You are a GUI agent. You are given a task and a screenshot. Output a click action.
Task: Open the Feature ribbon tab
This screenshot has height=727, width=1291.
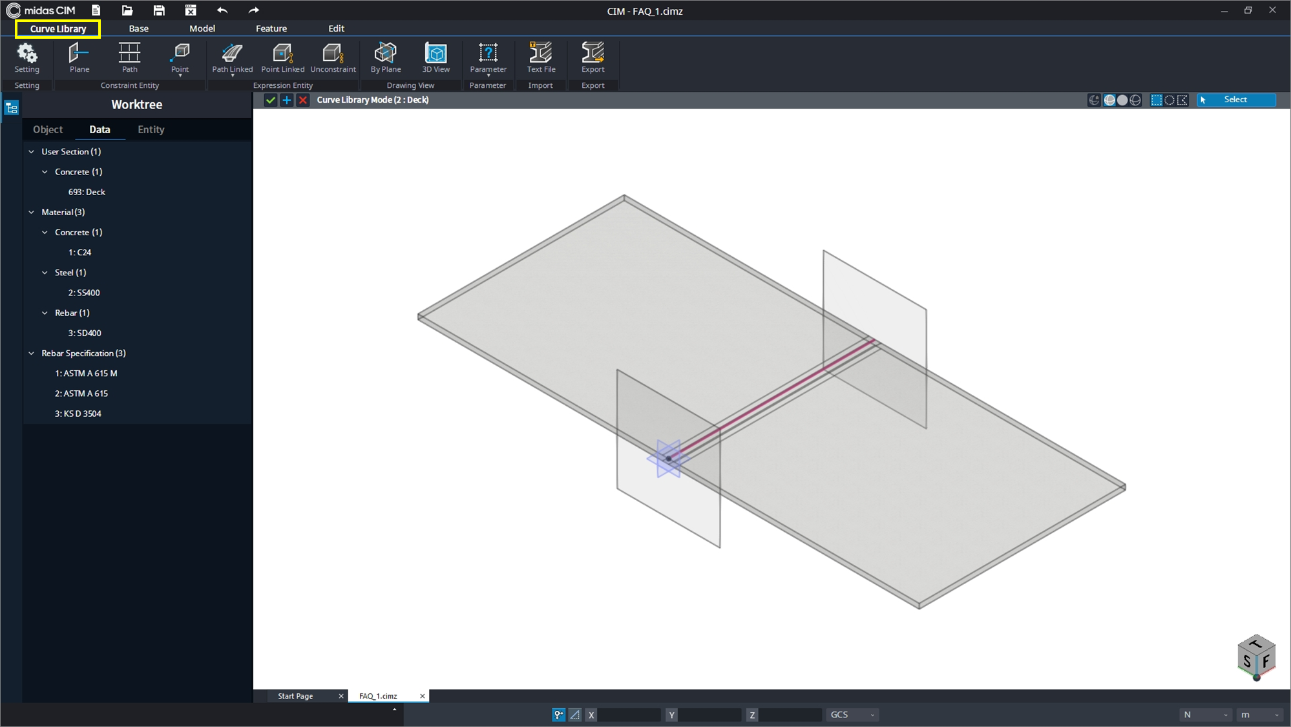click(x=271, y=28)
